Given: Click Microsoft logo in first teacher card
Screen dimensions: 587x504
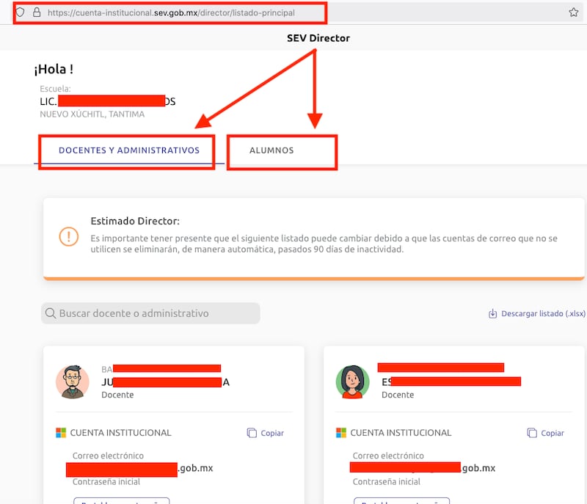Looking at the screenshot, I should coord(61,433).
